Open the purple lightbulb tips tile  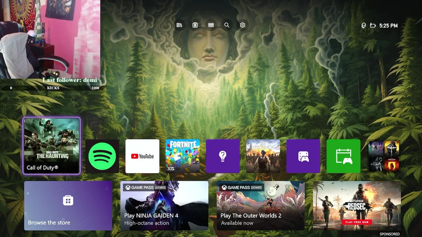pyautogui.click(x=223, y=156)
